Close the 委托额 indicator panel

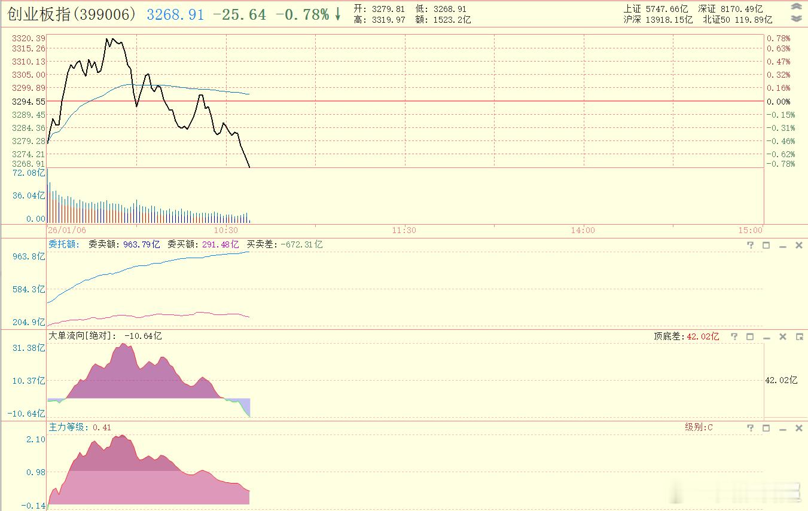tap(798, 245)
